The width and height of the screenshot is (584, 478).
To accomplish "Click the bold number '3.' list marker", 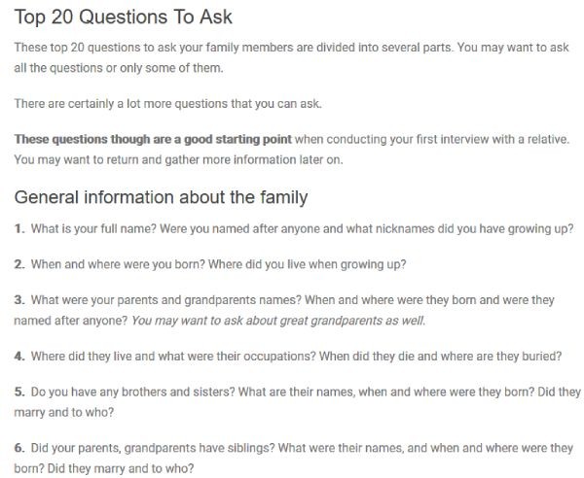I will point(19,300).
